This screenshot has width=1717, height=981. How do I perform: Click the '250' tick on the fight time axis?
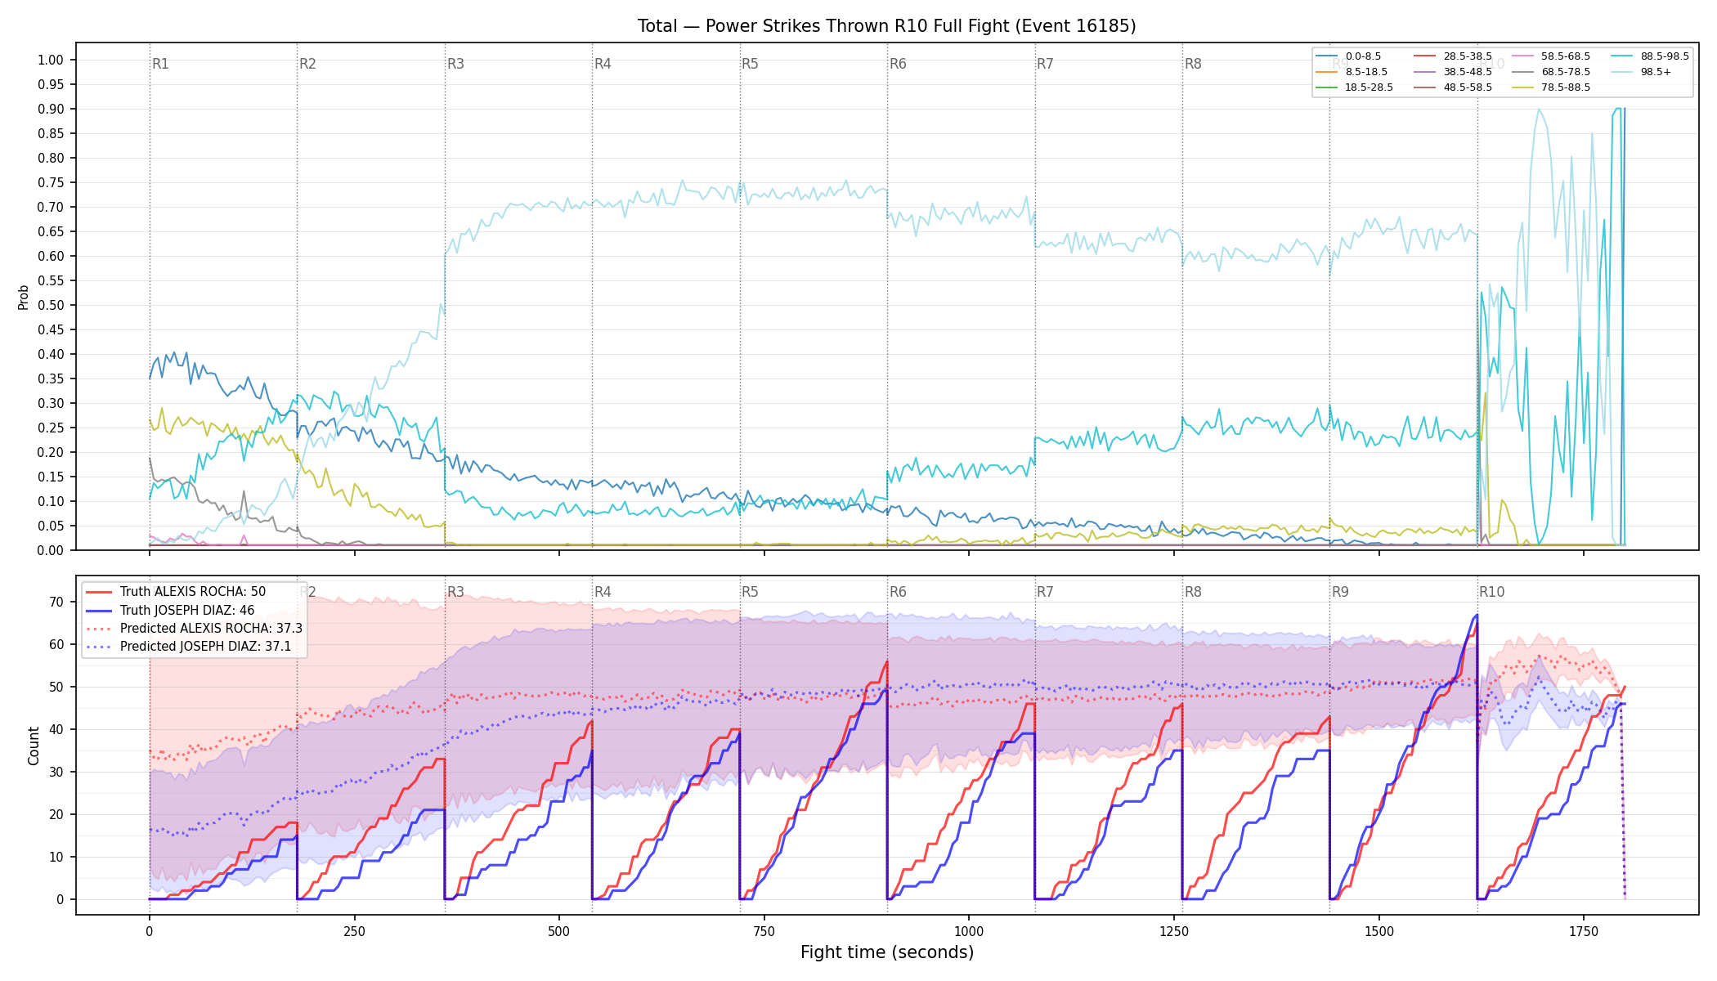[x=354, y=931]
